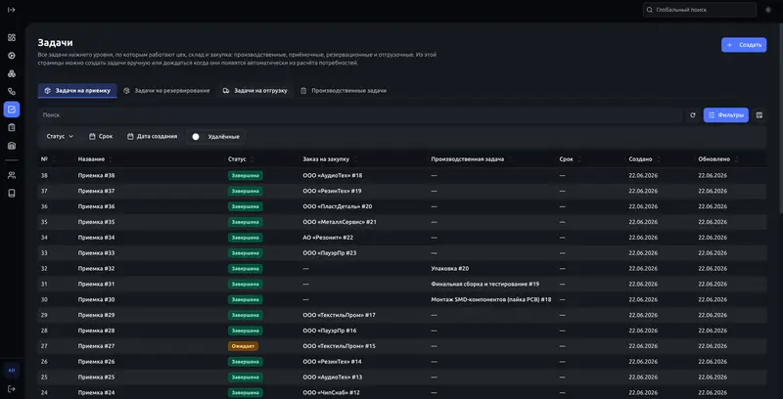Open task Приемка #37

96,191
